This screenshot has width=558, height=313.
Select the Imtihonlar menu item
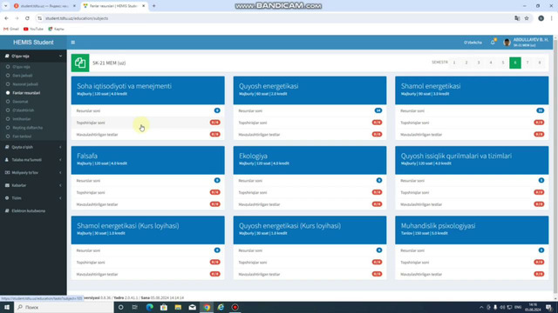click(x=22, y=119)
